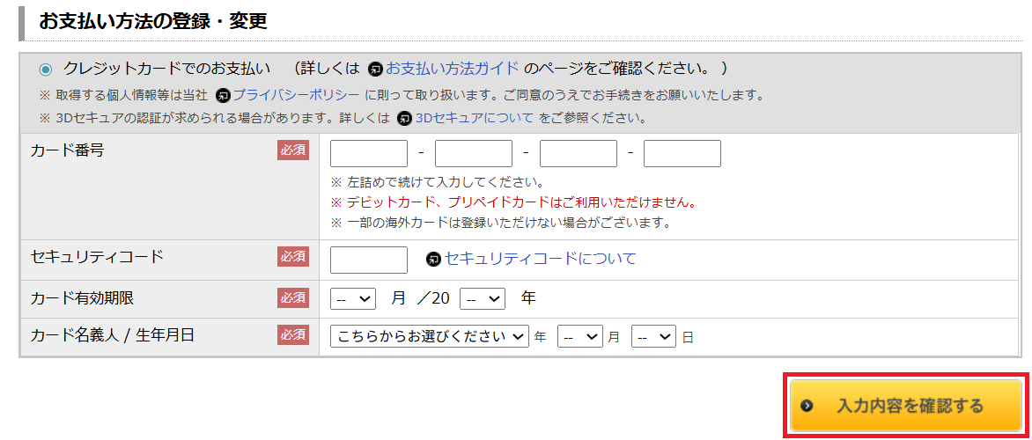The width and height of the screenshot is (1032, 440).
Task: Open the birth month dropdown
Action: [580, 336]
